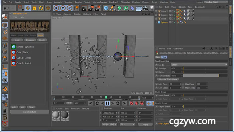Toggle Y axis lock
This screenshot has height=132, width=234.
coord(63,8)
